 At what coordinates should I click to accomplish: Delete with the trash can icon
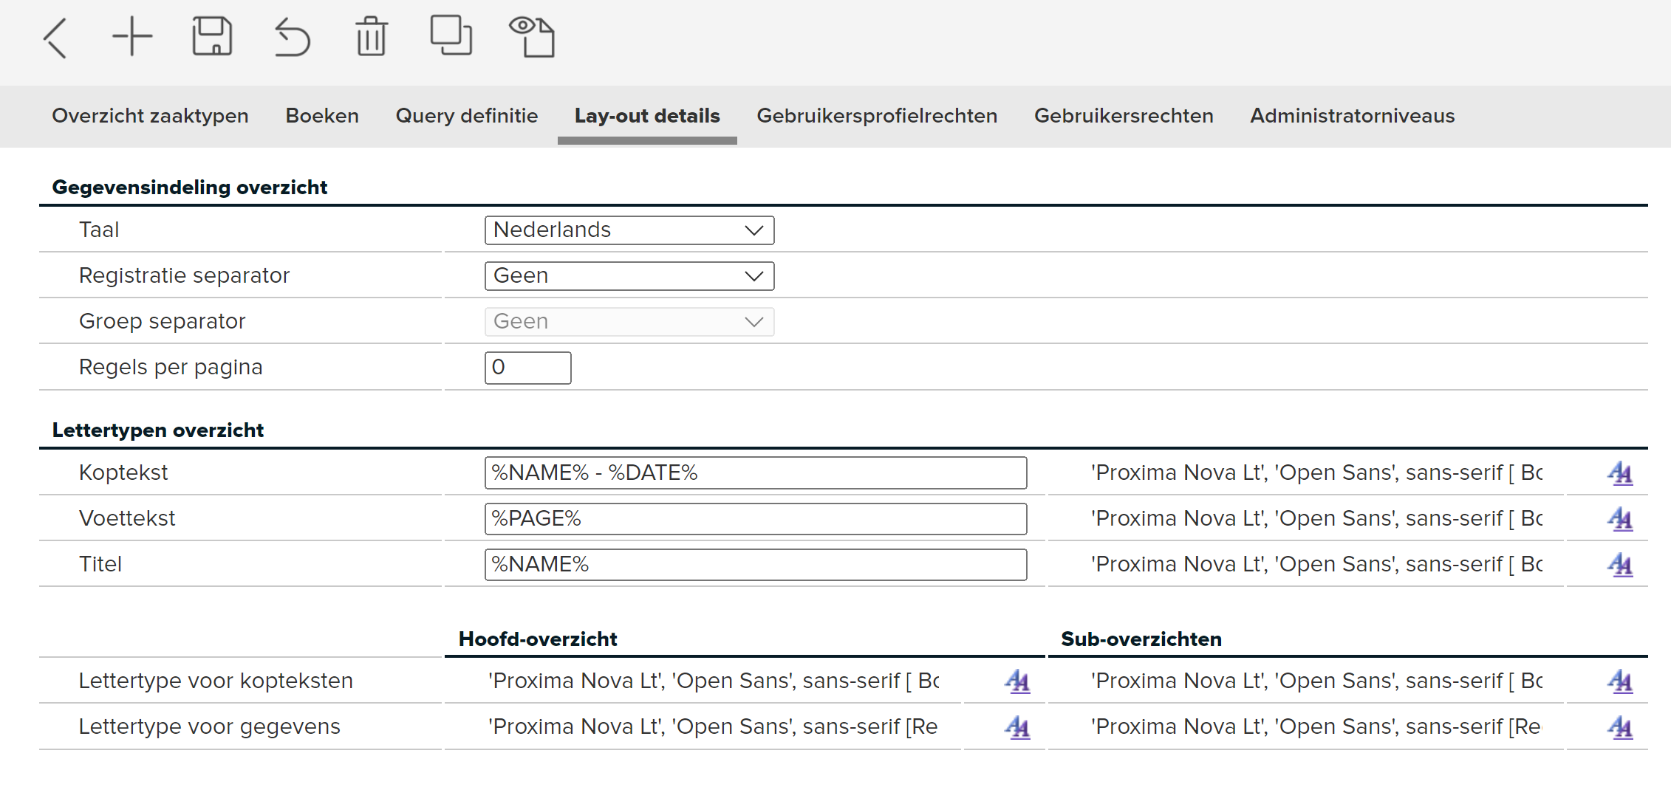(x=372, y=37)
